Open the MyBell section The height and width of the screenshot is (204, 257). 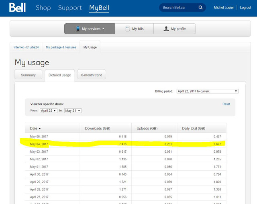(99, 8)
